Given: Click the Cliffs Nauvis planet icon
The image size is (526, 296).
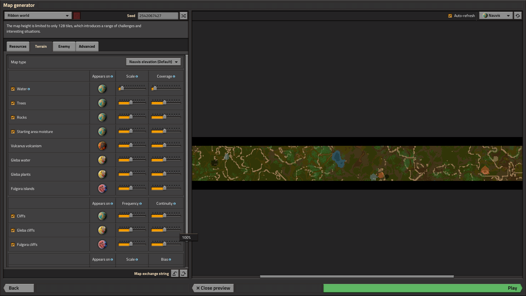Looking at the screenshot, I should (102, 216).
